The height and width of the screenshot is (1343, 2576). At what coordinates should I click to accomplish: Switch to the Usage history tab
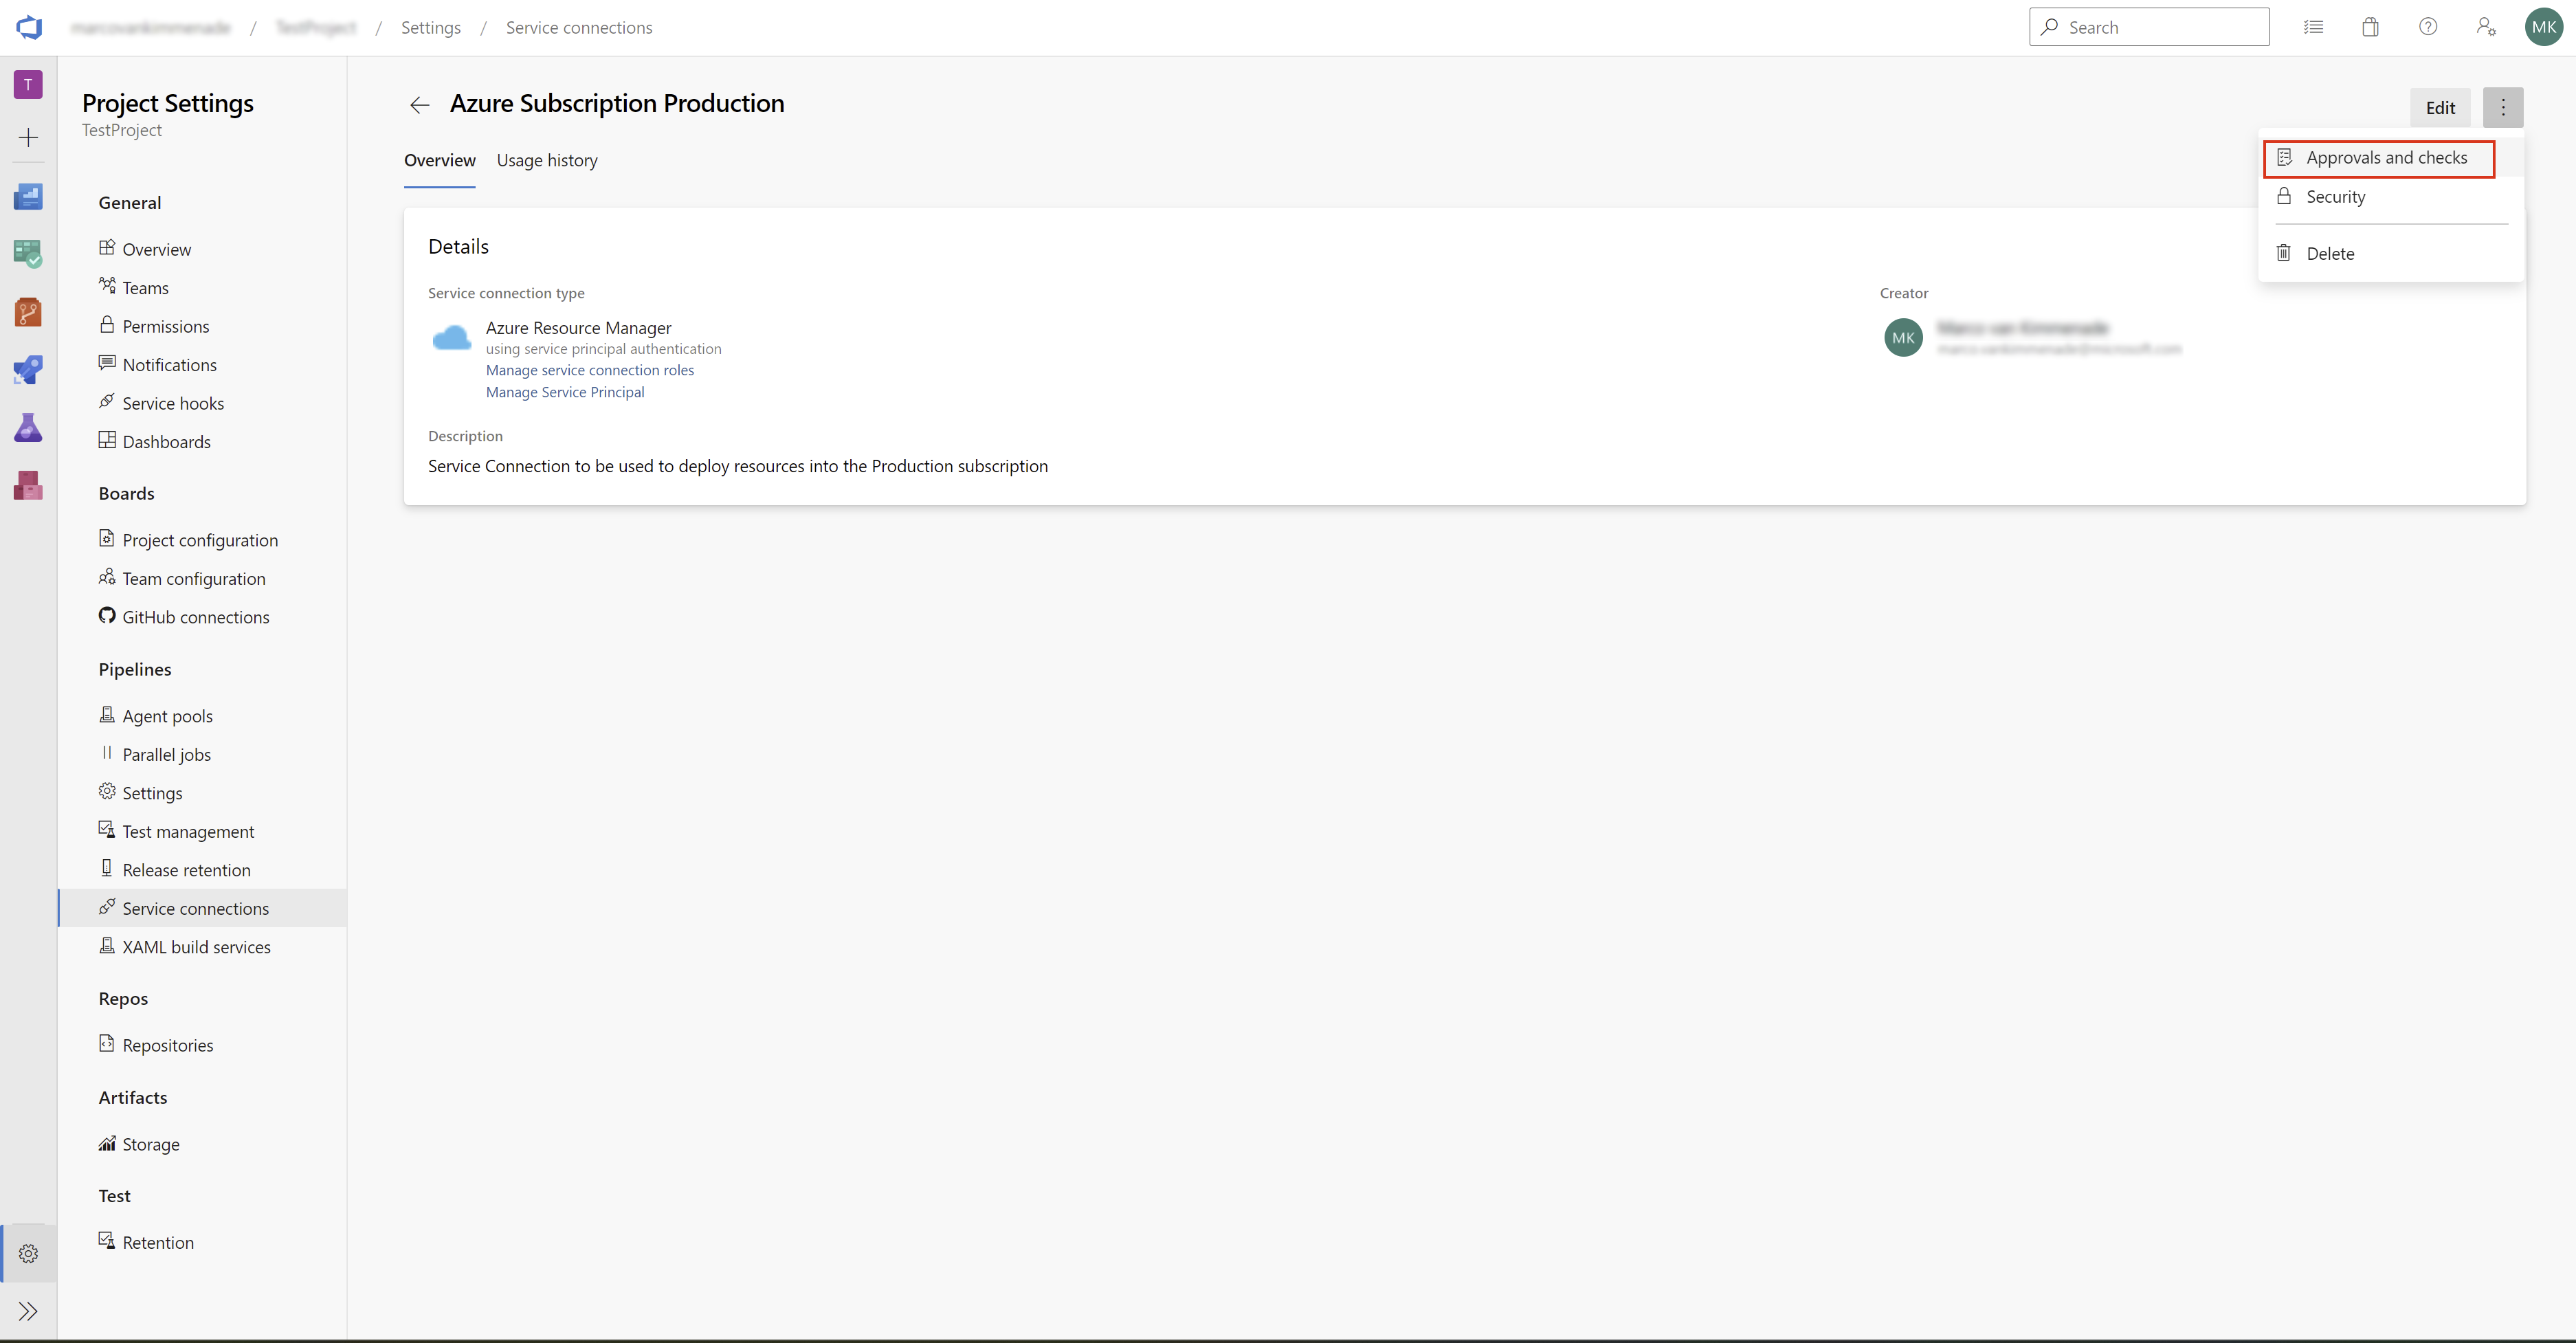click(x=547, y=159)
